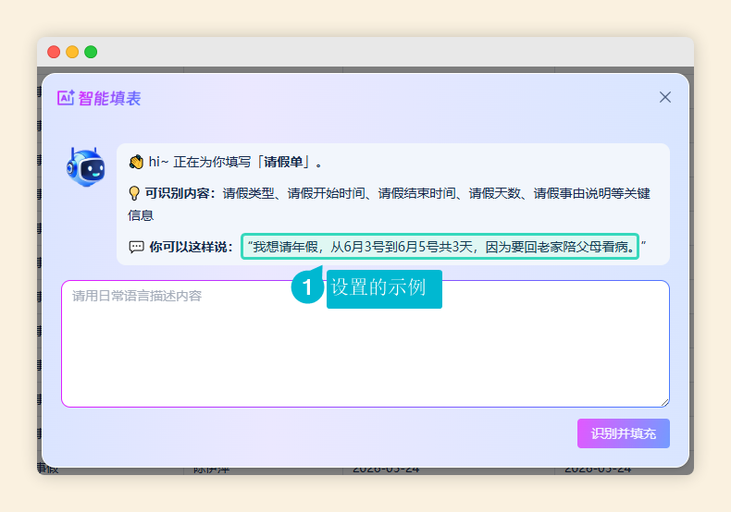Viewport: 731px width, 512px height.
Task: Focus the 请用日常语言描述内容 text area
Action: (365, 344)
